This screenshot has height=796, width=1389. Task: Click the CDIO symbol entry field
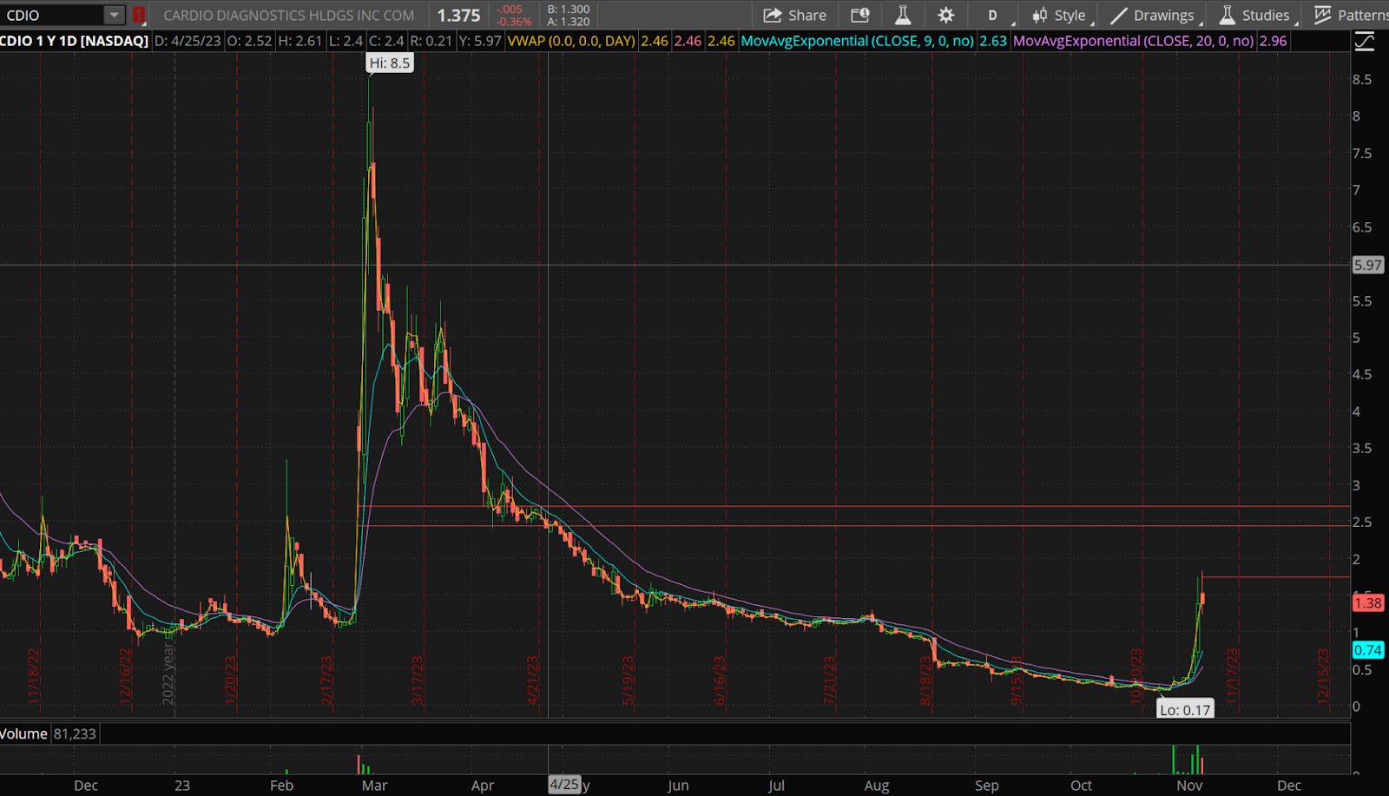click(52, 15)
